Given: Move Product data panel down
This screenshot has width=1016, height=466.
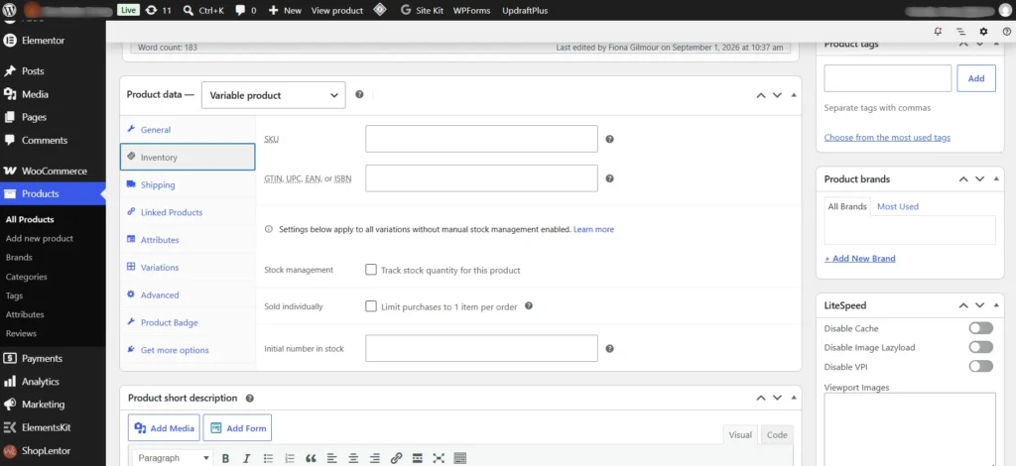Looking at the screenshot, I should (777, 95).
